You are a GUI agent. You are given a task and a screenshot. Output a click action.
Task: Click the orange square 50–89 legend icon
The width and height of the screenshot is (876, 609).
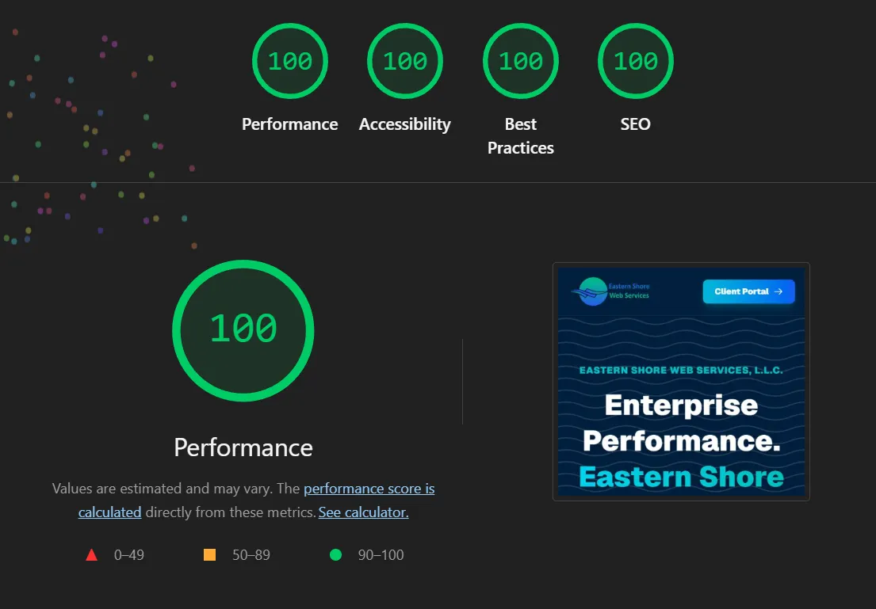[209, 554]
